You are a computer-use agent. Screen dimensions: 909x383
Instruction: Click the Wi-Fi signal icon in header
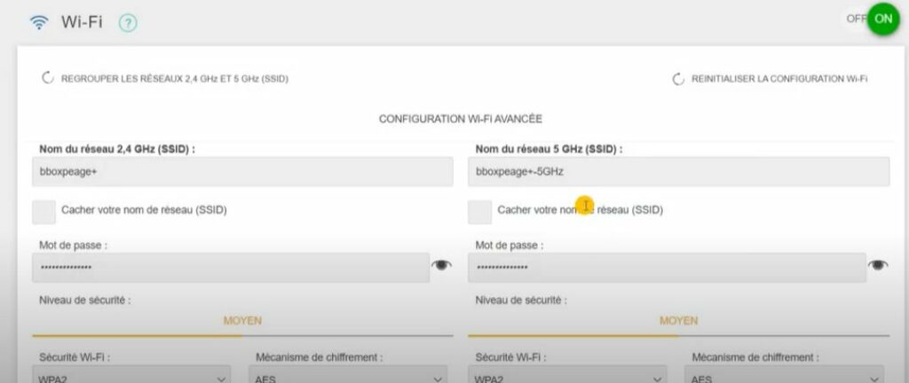click(39, 22)
